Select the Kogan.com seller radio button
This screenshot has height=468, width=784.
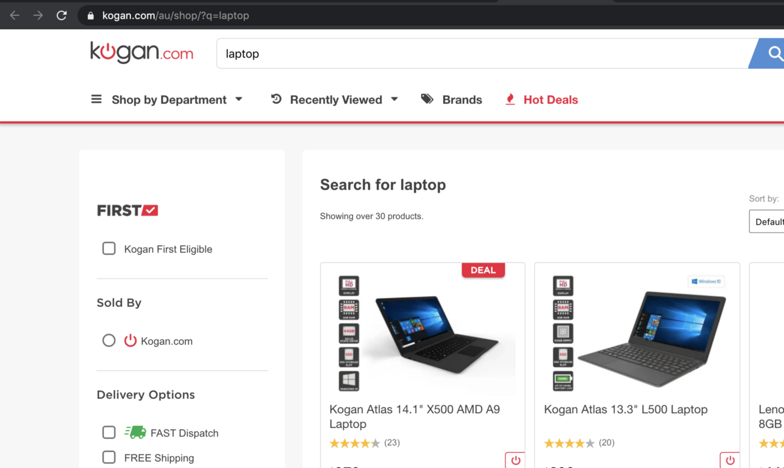109,340
